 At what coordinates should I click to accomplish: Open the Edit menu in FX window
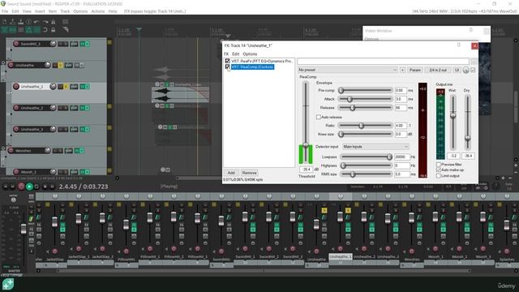(235, 54)
